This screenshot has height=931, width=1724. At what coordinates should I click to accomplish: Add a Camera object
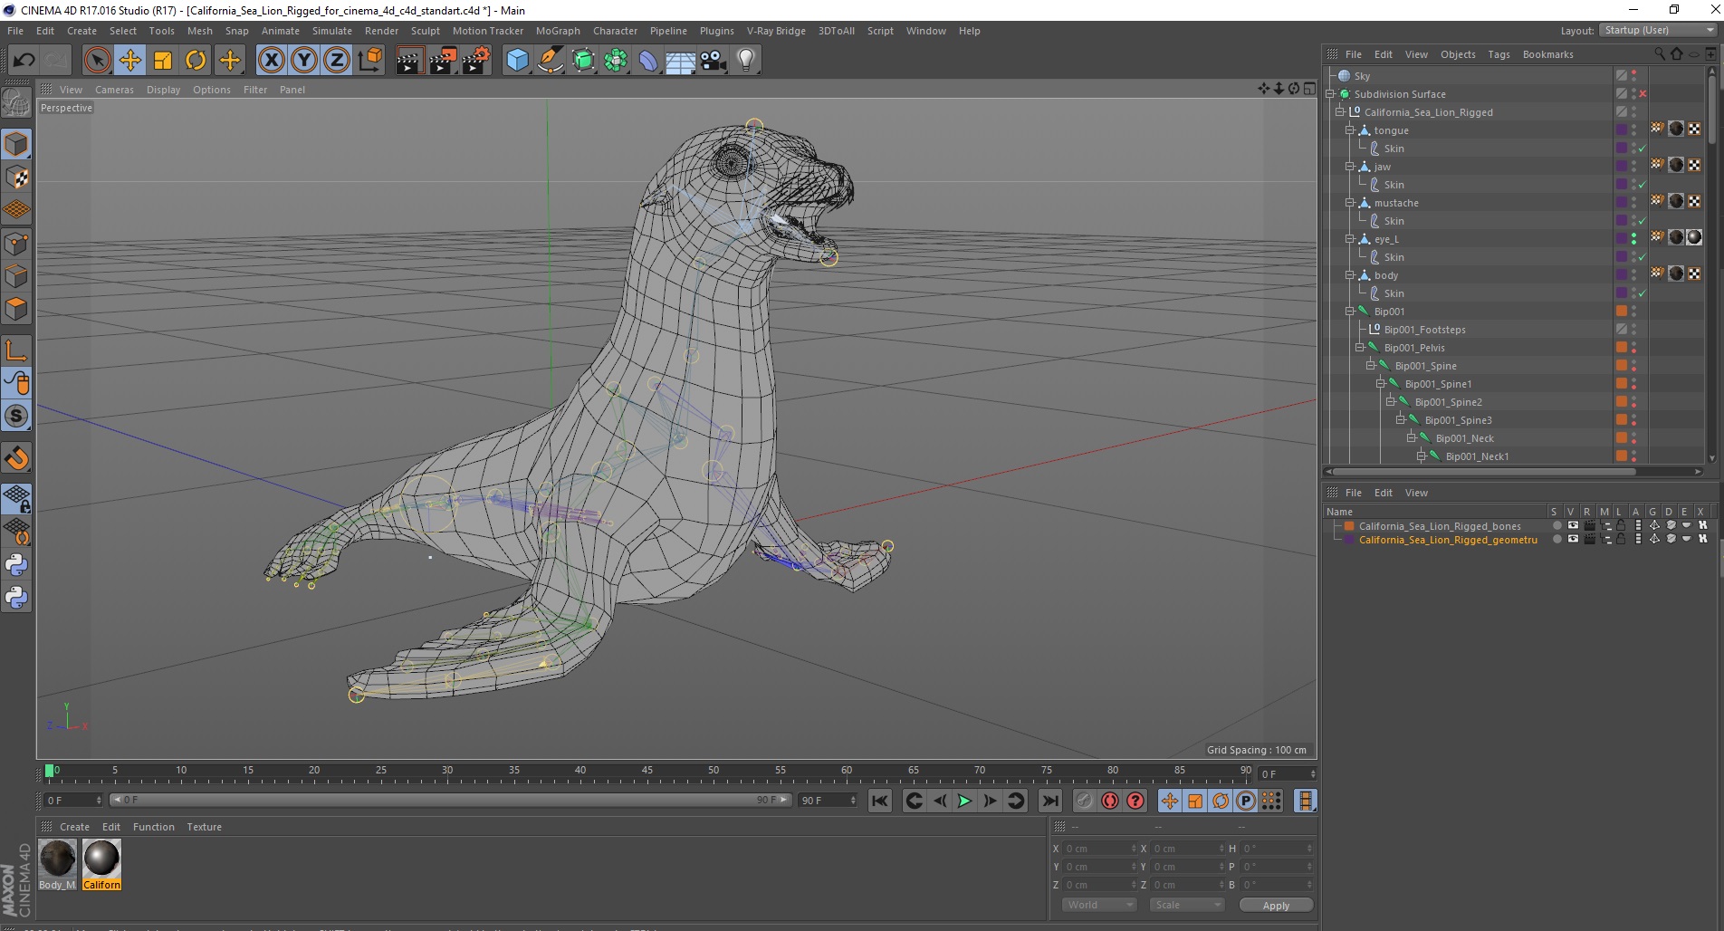point(714,61)
